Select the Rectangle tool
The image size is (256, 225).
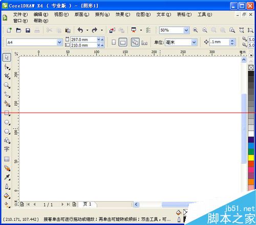tap(7, 113)
